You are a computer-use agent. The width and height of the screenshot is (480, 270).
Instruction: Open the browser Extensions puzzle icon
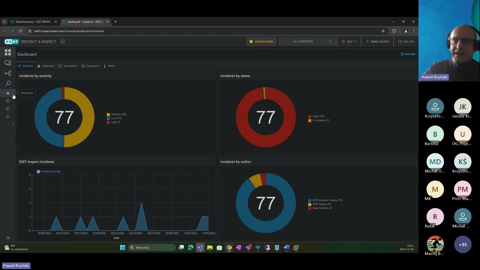click(x=394, y=31)
